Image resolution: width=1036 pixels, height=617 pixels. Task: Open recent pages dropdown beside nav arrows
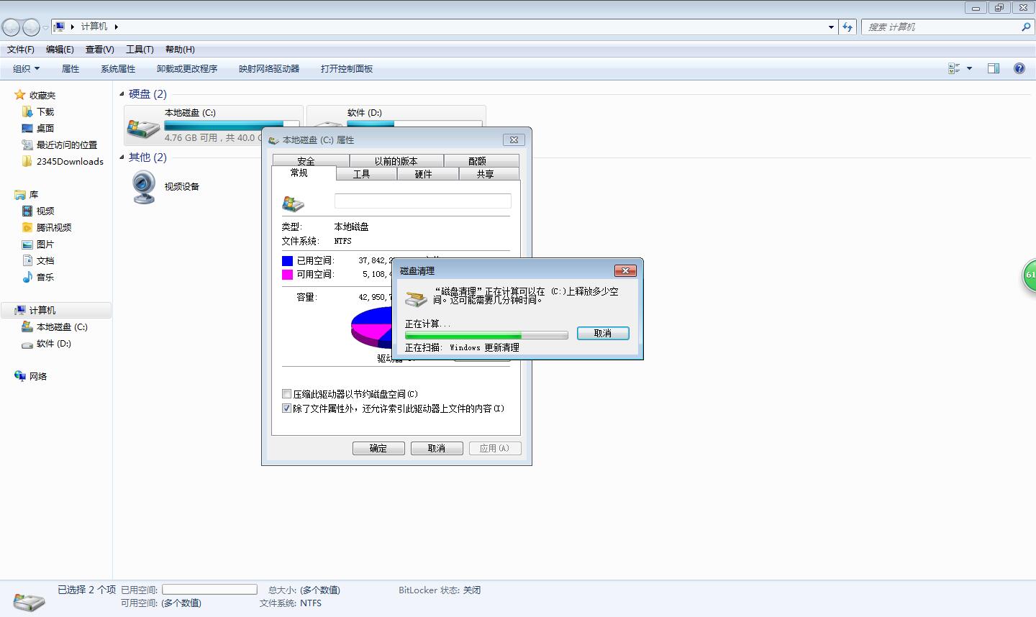(x=45, y=27)
